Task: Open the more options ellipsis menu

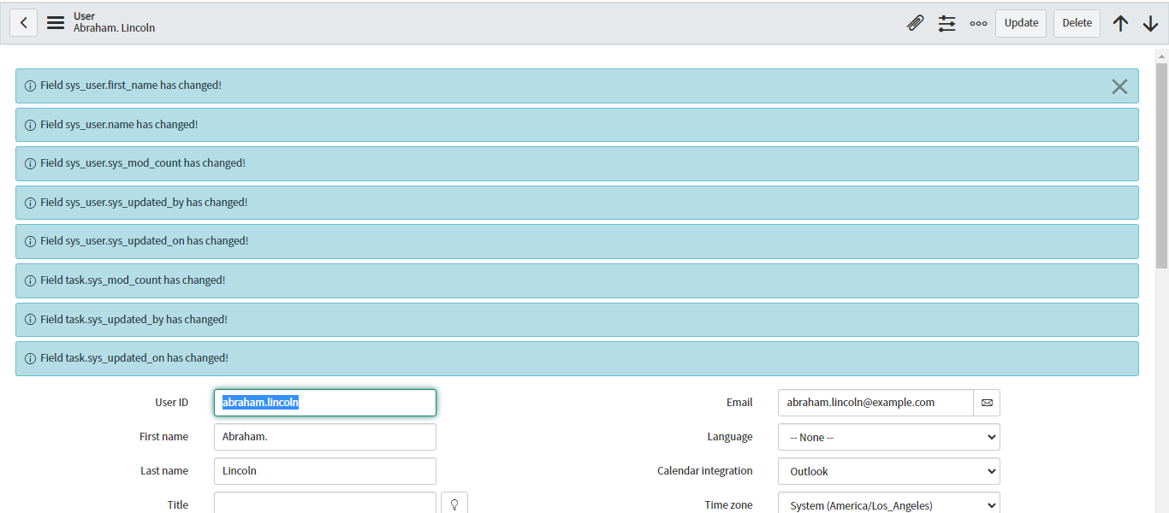Action: 978,22
